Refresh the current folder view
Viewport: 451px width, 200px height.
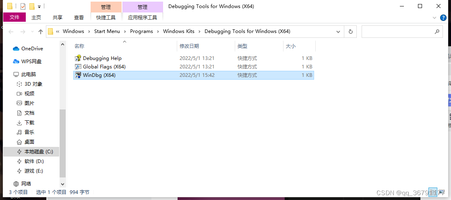pyautogui.click(x=350, y=32)
